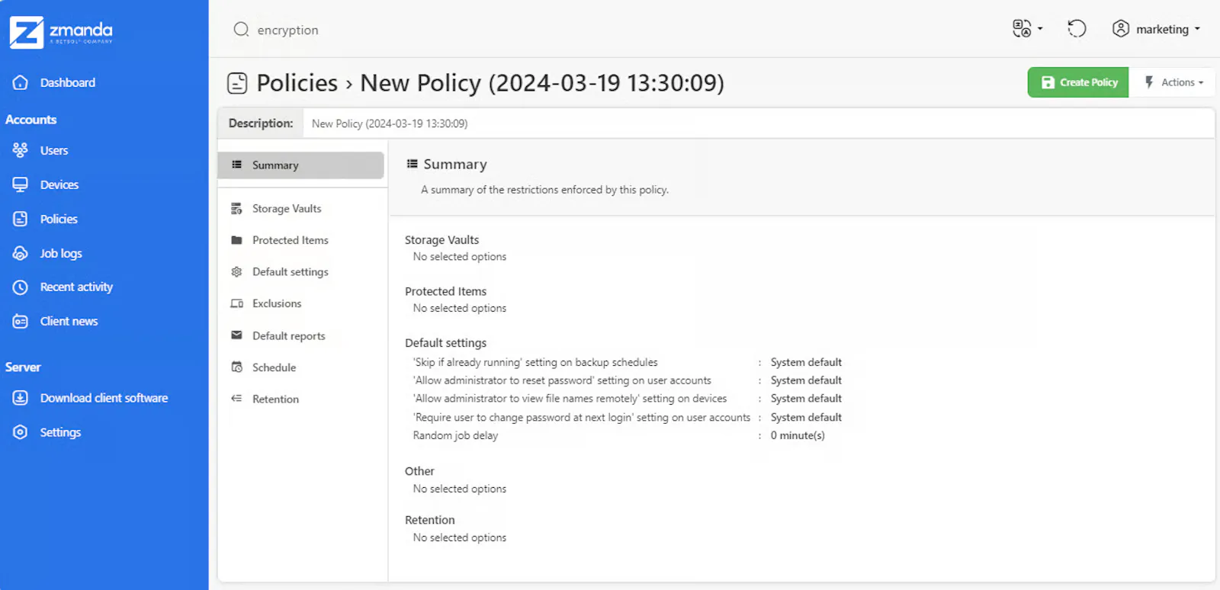Go to Dashboard in the sidebar
This screenshot has width=1220, height=590.
(68, 82)
